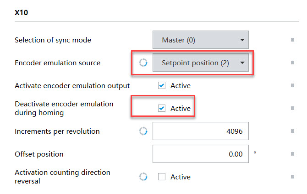Click Increments per revolution field showing 4096
The image size is (307, 194).
(x=201, y=131)
